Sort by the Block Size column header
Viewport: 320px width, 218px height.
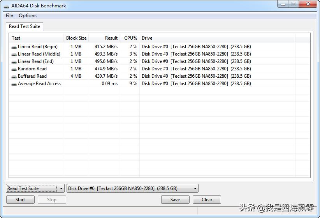tap(76, 38)
